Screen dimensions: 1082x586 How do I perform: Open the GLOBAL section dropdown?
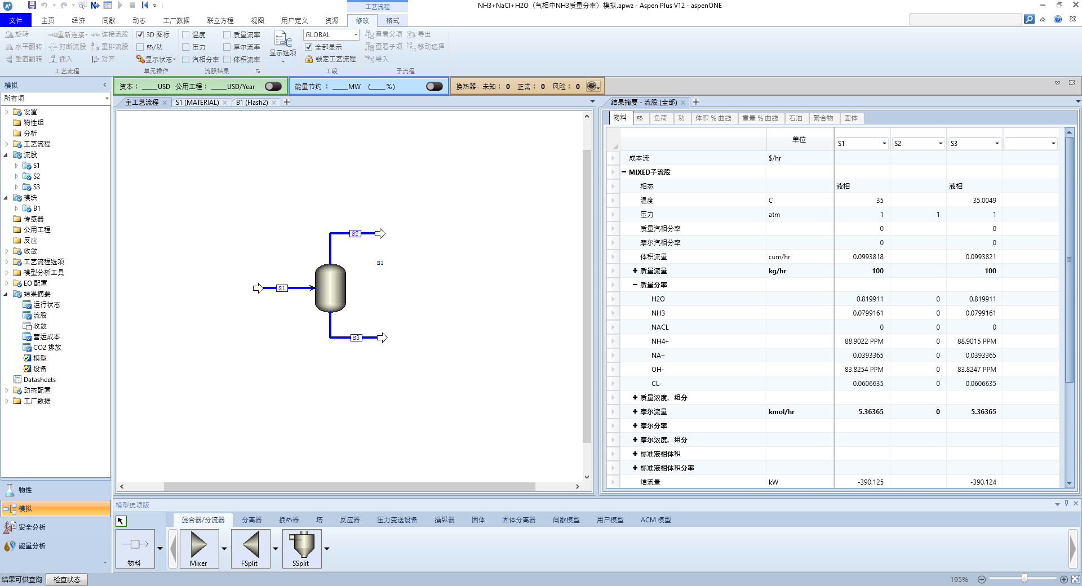[x=356, y=34]
